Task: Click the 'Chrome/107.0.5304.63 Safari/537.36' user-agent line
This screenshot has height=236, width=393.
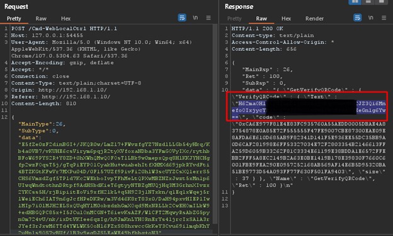Action: tap(69, 56)
